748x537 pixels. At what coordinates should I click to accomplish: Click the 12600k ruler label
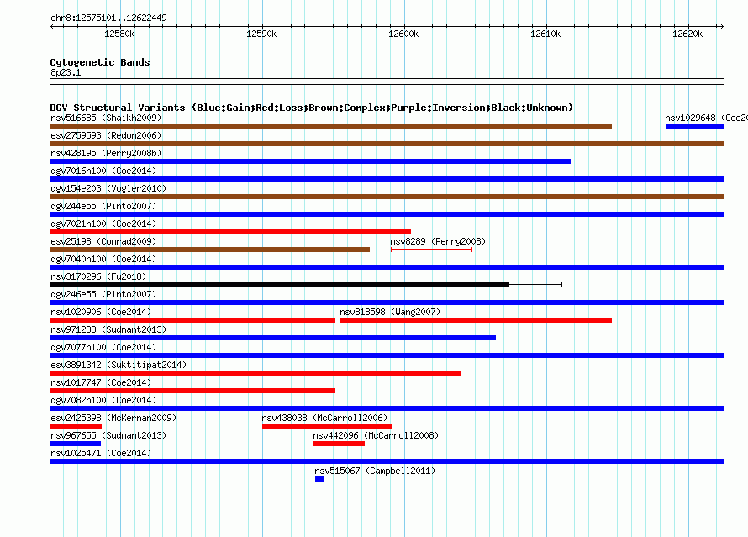[403, 34]
